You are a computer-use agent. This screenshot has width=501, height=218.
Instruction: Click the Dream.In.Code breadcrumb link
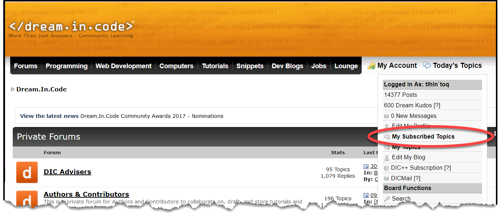[x=41, y=89]
